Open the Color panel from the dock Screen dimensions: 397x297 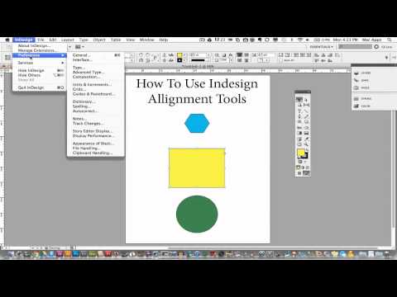(363, 106)
